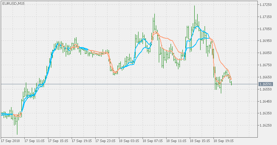Click the 17 Sep 15:15 time label

(x=58, y=141)
